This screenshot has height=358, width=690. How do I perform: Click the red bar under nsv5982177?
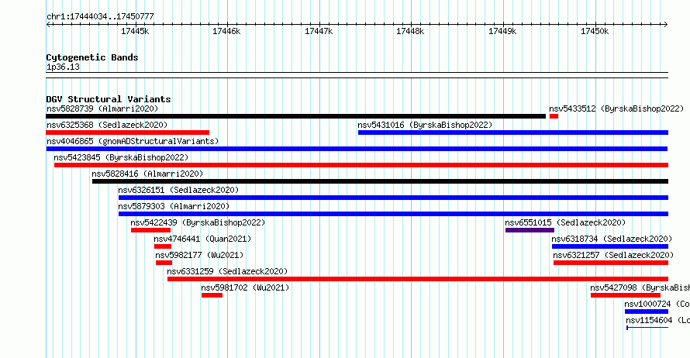(164, 263)
